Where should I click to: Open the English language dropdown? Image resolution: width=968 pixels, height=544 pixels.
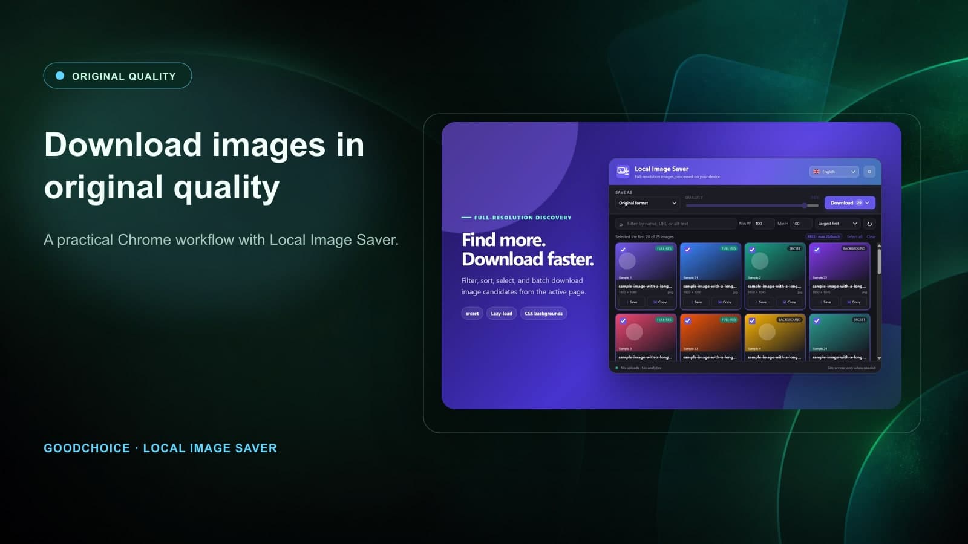click(x=834, y=172)
